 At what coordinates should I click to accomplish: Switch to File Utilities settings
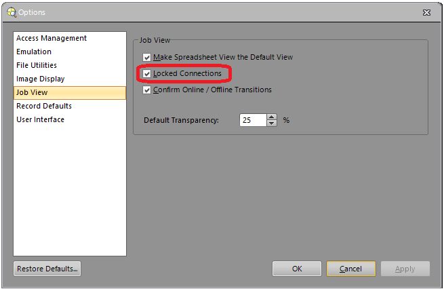[37, 66]
